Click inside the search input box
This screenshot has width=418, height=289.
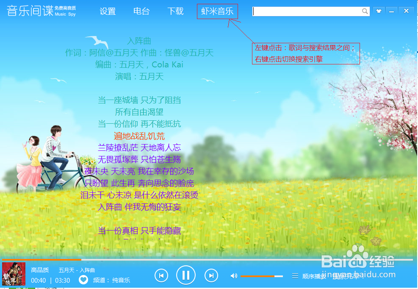point(309,11)
